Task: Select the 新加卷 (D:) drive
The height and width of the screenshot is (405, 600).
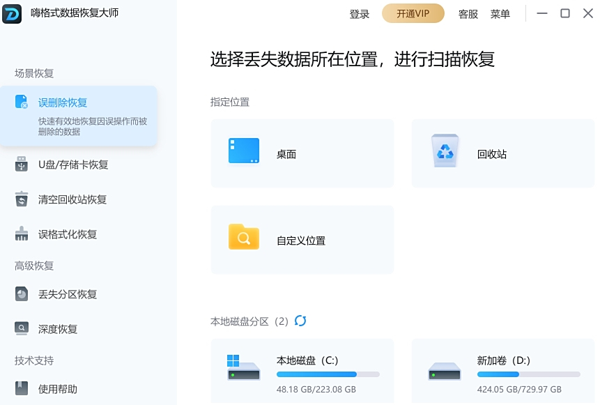Action: click(502, 369)
